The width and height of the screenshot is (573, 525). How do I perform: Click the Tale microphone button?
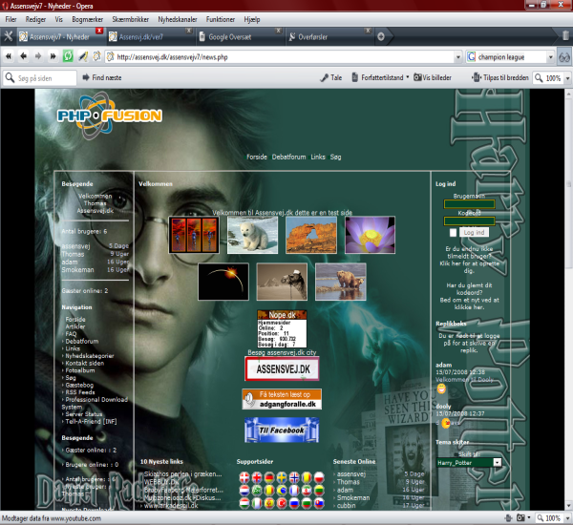[x=331, y=77]
